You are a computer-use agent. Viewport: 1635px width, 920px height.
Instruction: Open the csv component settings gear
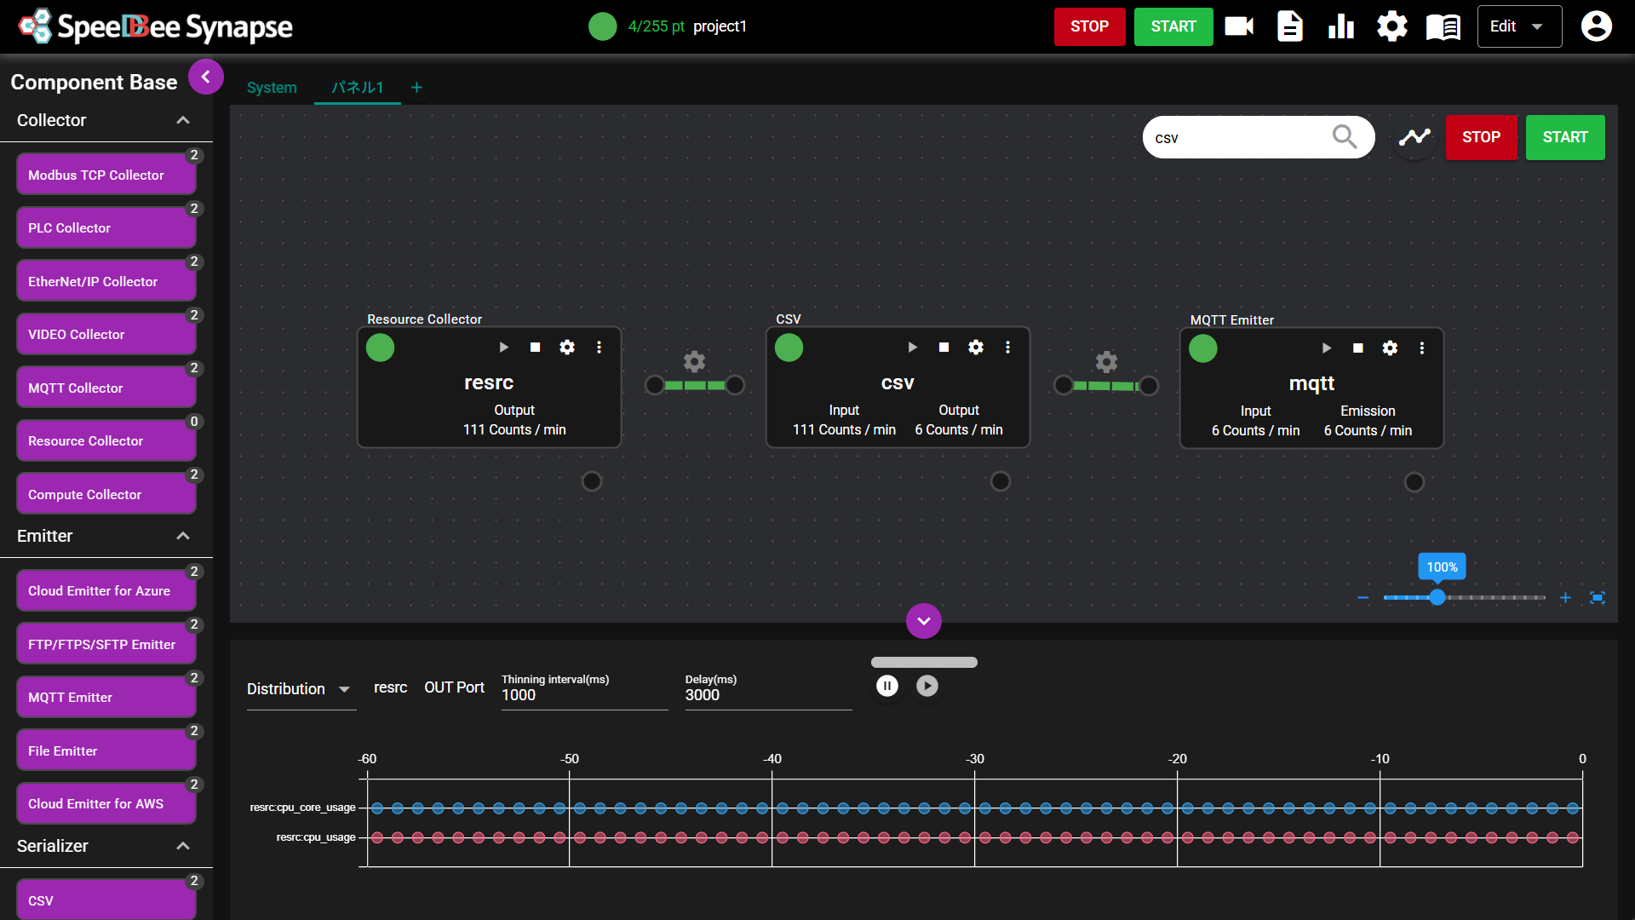[x=976, y=348]
